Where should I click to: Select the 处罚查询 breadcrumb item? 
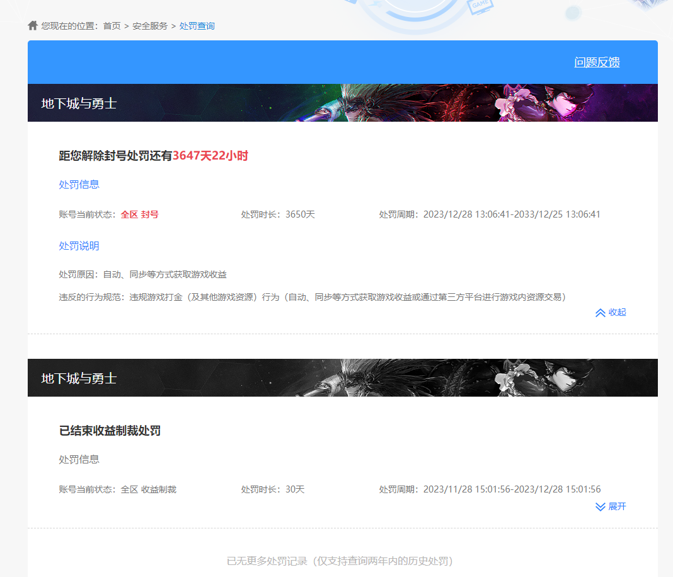pyautogui.click(x=197, y=26)
